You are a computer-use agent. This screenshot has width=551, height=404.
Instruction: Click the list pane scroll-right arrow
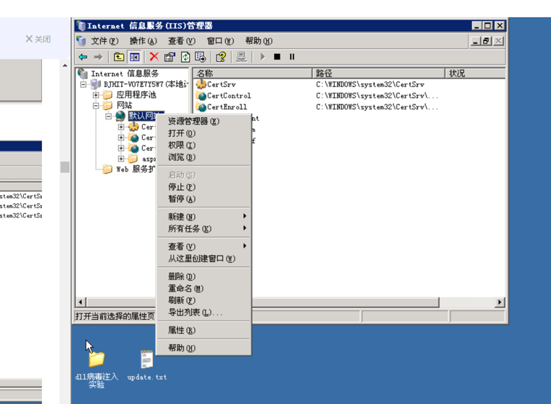pos(500,302)
